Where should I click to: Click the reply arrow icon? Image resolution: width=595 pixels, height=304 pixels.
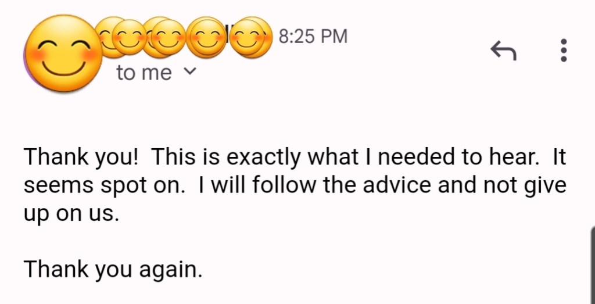pos(504,52)
